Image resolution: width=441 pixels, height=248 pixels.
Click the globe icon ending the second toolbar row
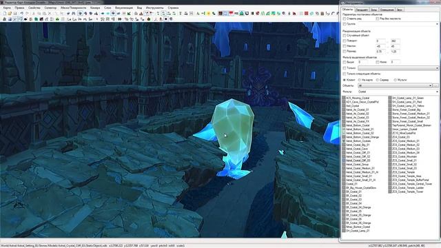point(171,19)
